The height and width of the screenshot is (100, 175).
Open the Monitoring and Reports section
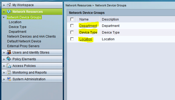pyautogui.click(x=32, y=73)
